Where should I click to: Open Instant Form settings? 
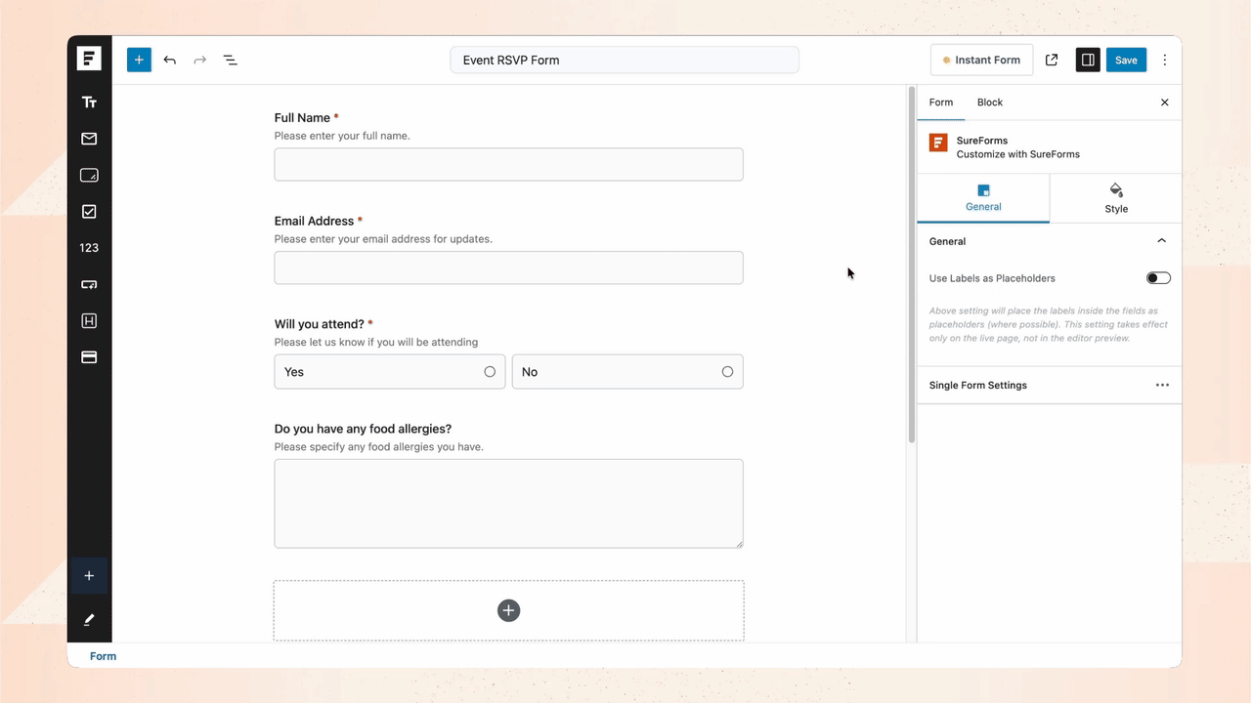pyautogui.click(x=980, y=60)
